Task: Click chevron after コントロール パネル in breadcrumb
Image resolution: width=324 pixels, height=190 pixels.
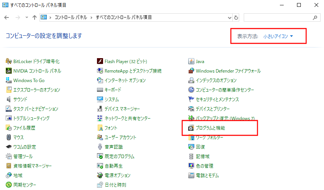Action: pos(91,17)
